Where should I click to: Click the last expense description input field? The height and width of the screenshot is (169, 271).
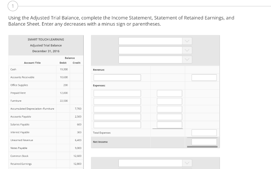point(117,125)
